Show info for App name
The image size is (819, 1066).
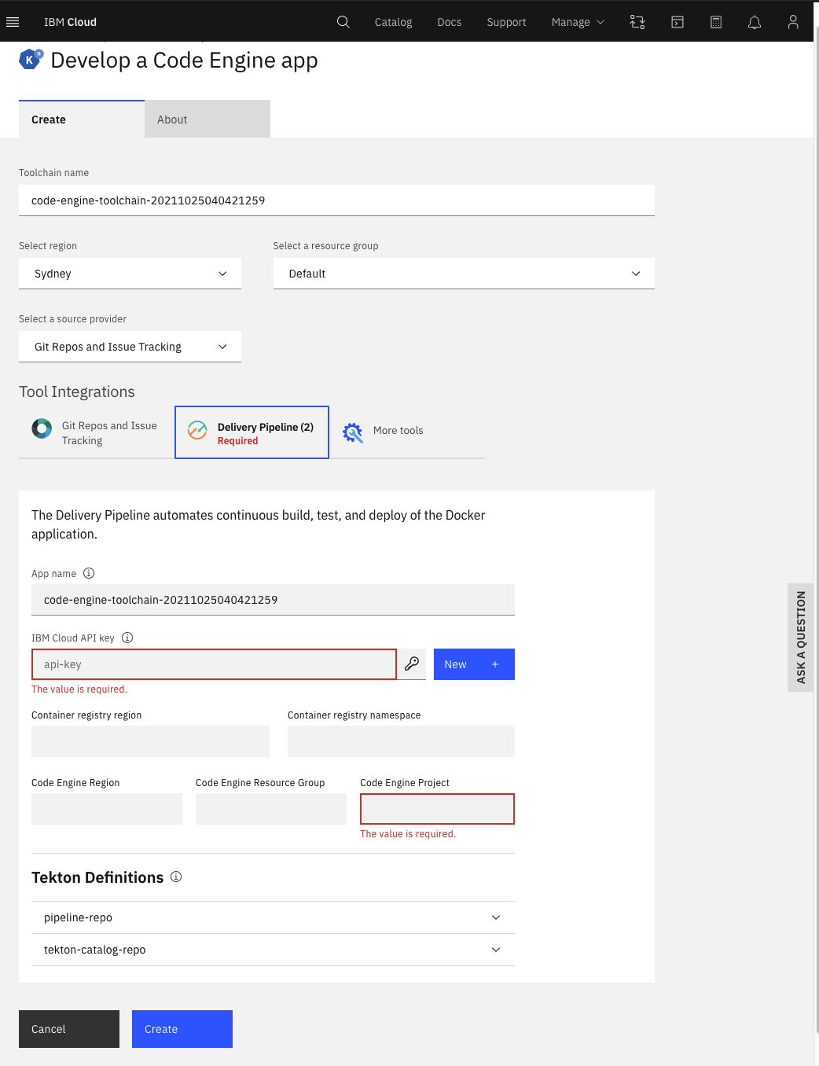tap(89, 573)
